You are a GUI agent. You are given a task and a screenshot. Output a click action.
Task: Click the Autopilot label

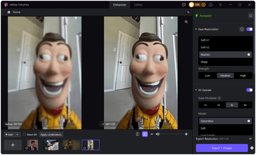coord(206,15)
